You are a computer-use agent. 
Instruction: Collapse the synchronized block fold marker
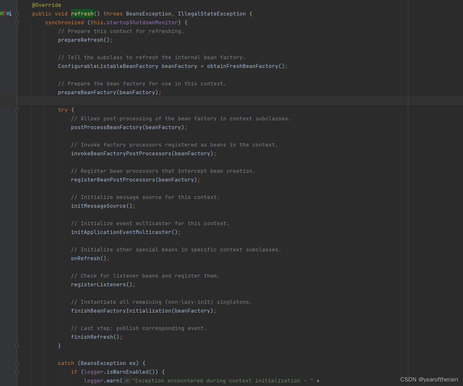point(17,23)
